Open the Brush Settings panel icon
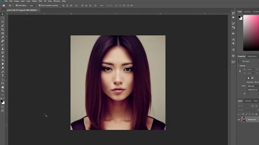The height and width of the screenshot is (145, 259). (x=234, y=23)
